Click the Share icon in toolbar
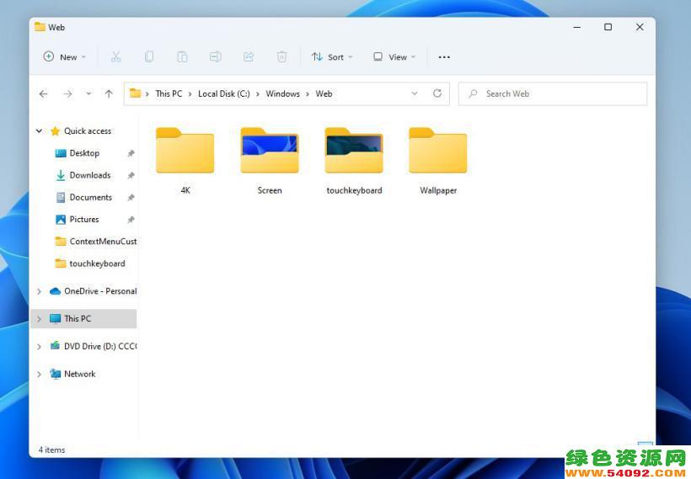 [x=249, y=56]
